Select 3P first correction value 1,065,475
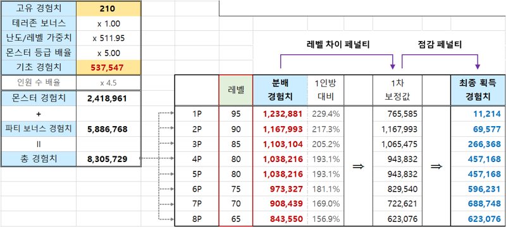 tap(397, 144)
